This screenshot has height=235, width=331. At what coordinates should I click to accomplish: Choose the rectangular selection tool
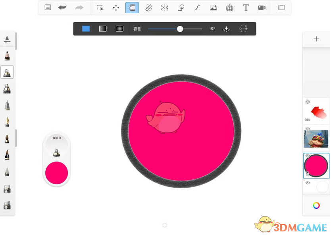click(x=100, y=8)
